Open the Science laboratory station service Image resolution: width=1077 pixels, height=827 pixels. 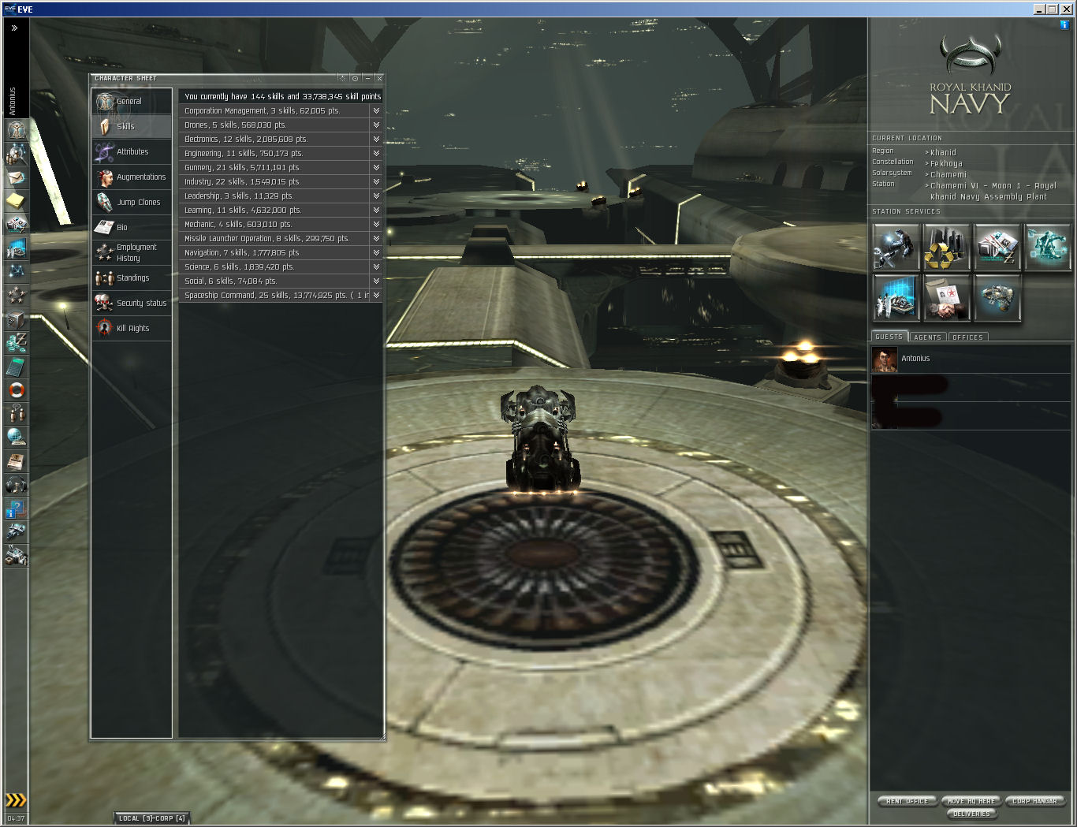(896, 297)
